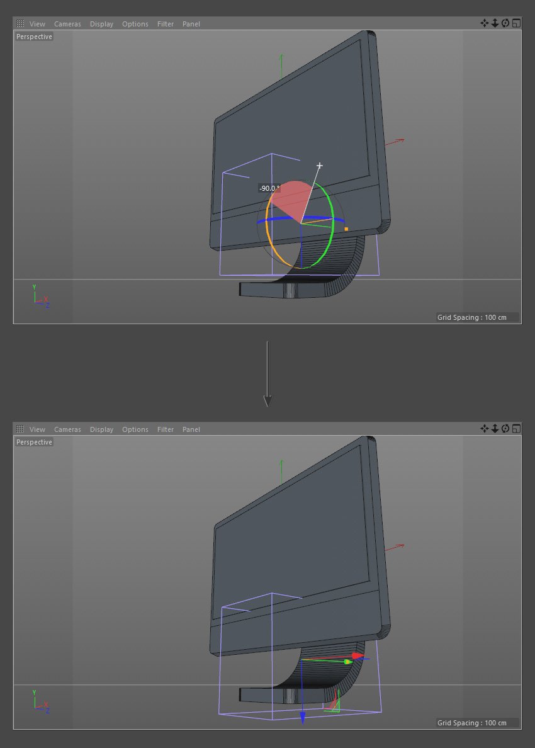Screen dimensions: 535x748
Task: Toggle the viewport layout icon in bottom viewport
Action: coord(516,428)
